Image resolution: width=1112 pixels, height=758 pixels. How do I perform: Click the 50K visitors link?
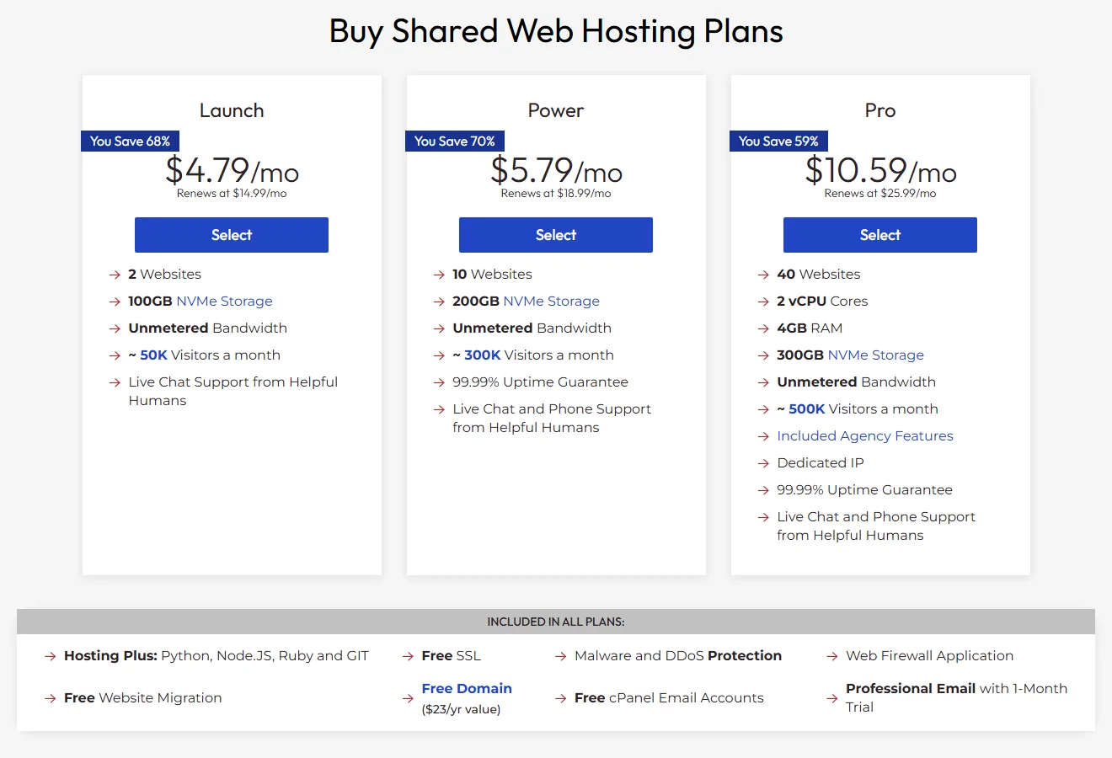pos(154,355)
